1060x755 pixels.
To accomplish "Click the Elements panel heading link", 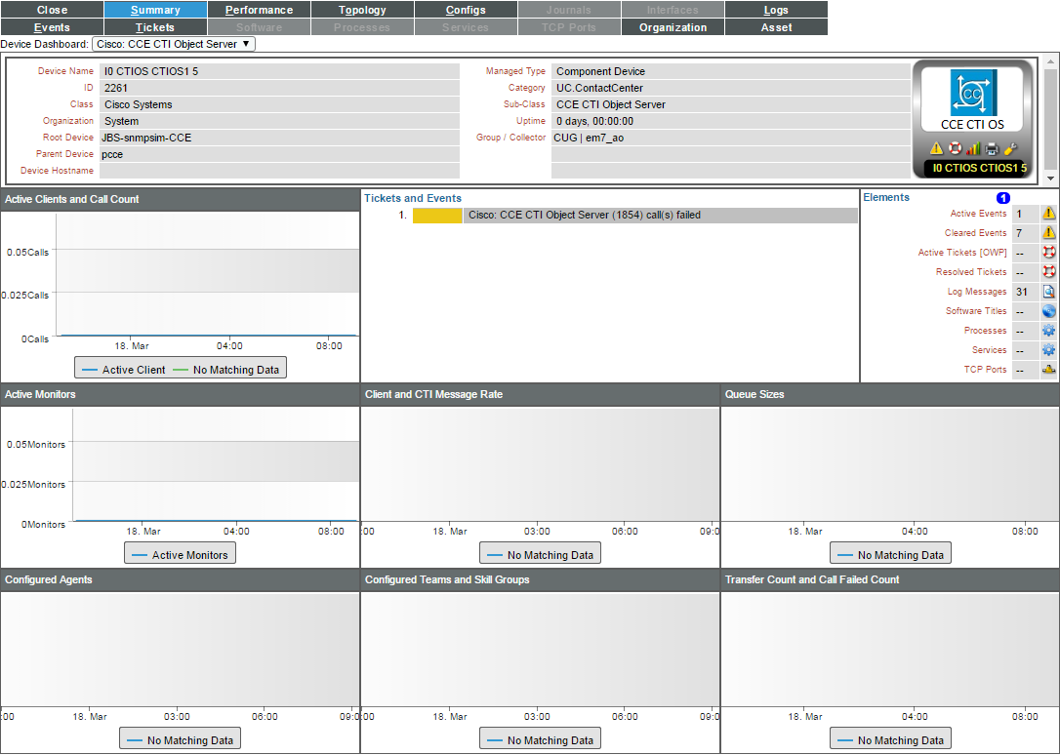I will [886, 198].
